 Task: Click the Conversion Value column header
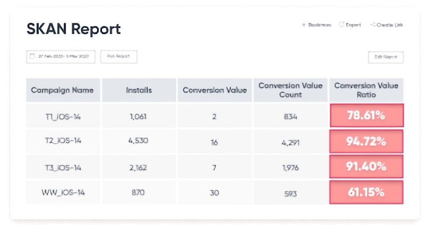(x=215, y=90)
